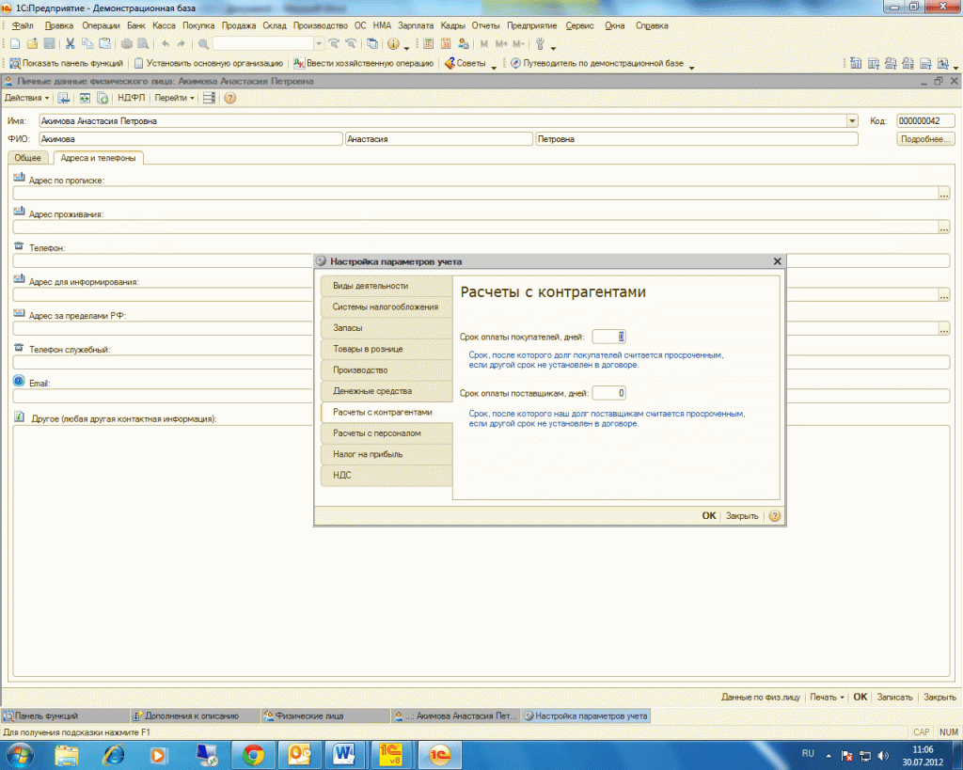Click the Calendar icon in main toolbar
This screenshot has height=770, width=963.
coord(445,44)
